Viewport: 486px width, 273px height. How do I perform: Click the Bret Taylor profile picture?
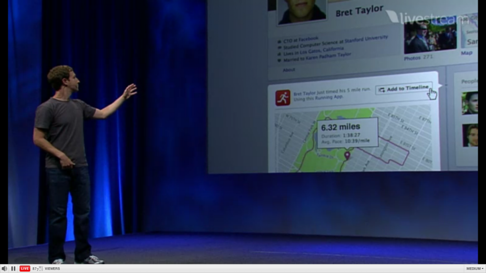pyautogui.click(x=301, y=11)
